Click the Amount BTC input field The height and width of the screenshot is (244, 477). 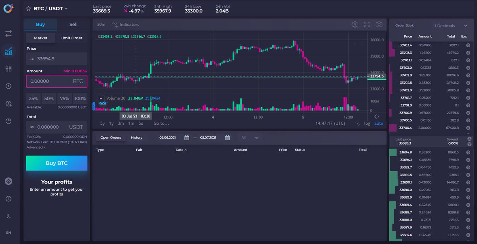point(57,81)
